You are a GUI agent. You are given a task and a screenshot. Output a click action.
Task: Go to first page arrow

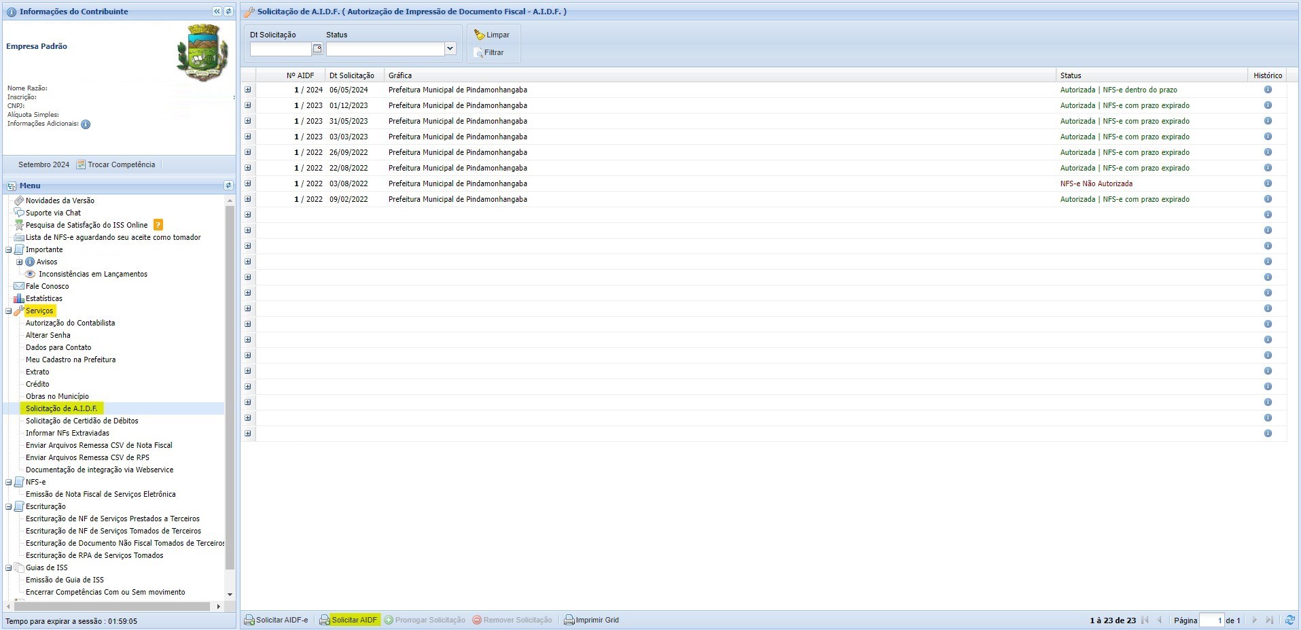tap(1145, 620)
